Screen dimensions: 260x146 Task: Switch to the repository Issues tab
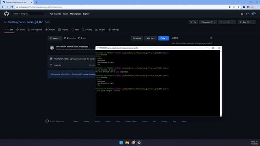(21, 30)
